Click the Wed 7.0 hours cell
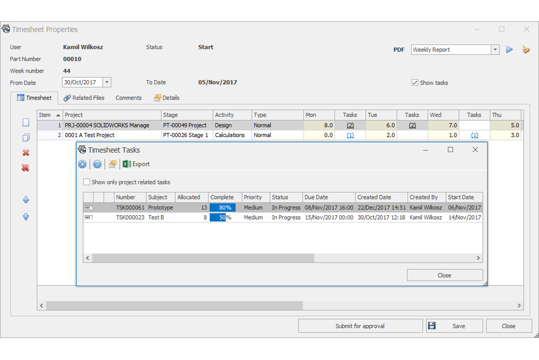This screenshot has width=539, height=360. [443, 125]
